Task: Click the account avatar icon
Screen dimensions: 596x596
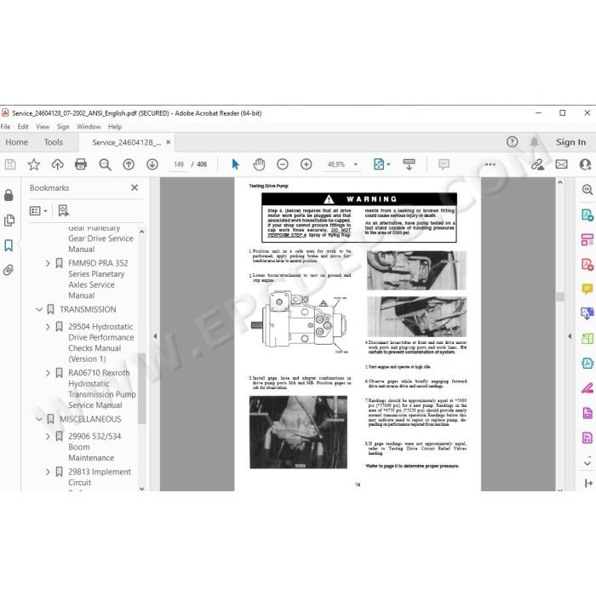Action: [x=586, y=164]
